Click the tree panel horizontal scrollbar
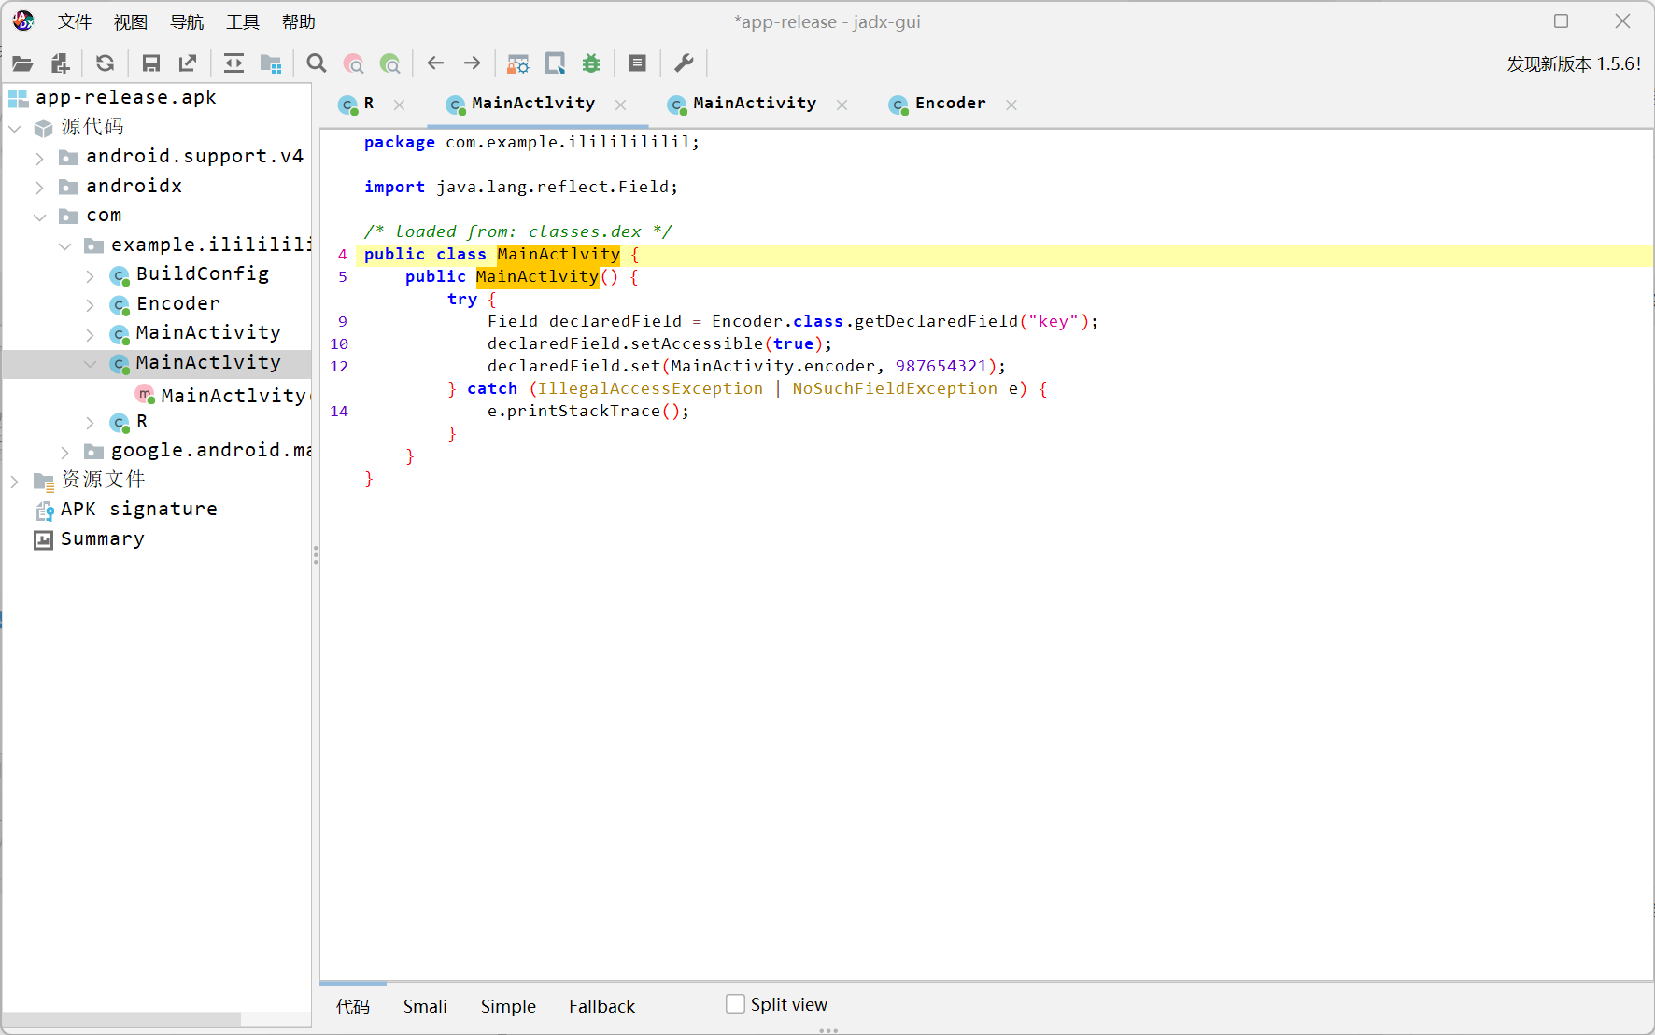The width and height of the screenshot is (1655, 1035). pyautogui.click(x=121, y=1019)
